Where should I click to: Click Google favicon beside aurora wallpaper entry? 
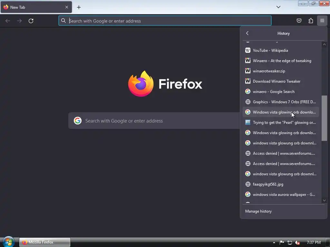[x=248, y=195]
